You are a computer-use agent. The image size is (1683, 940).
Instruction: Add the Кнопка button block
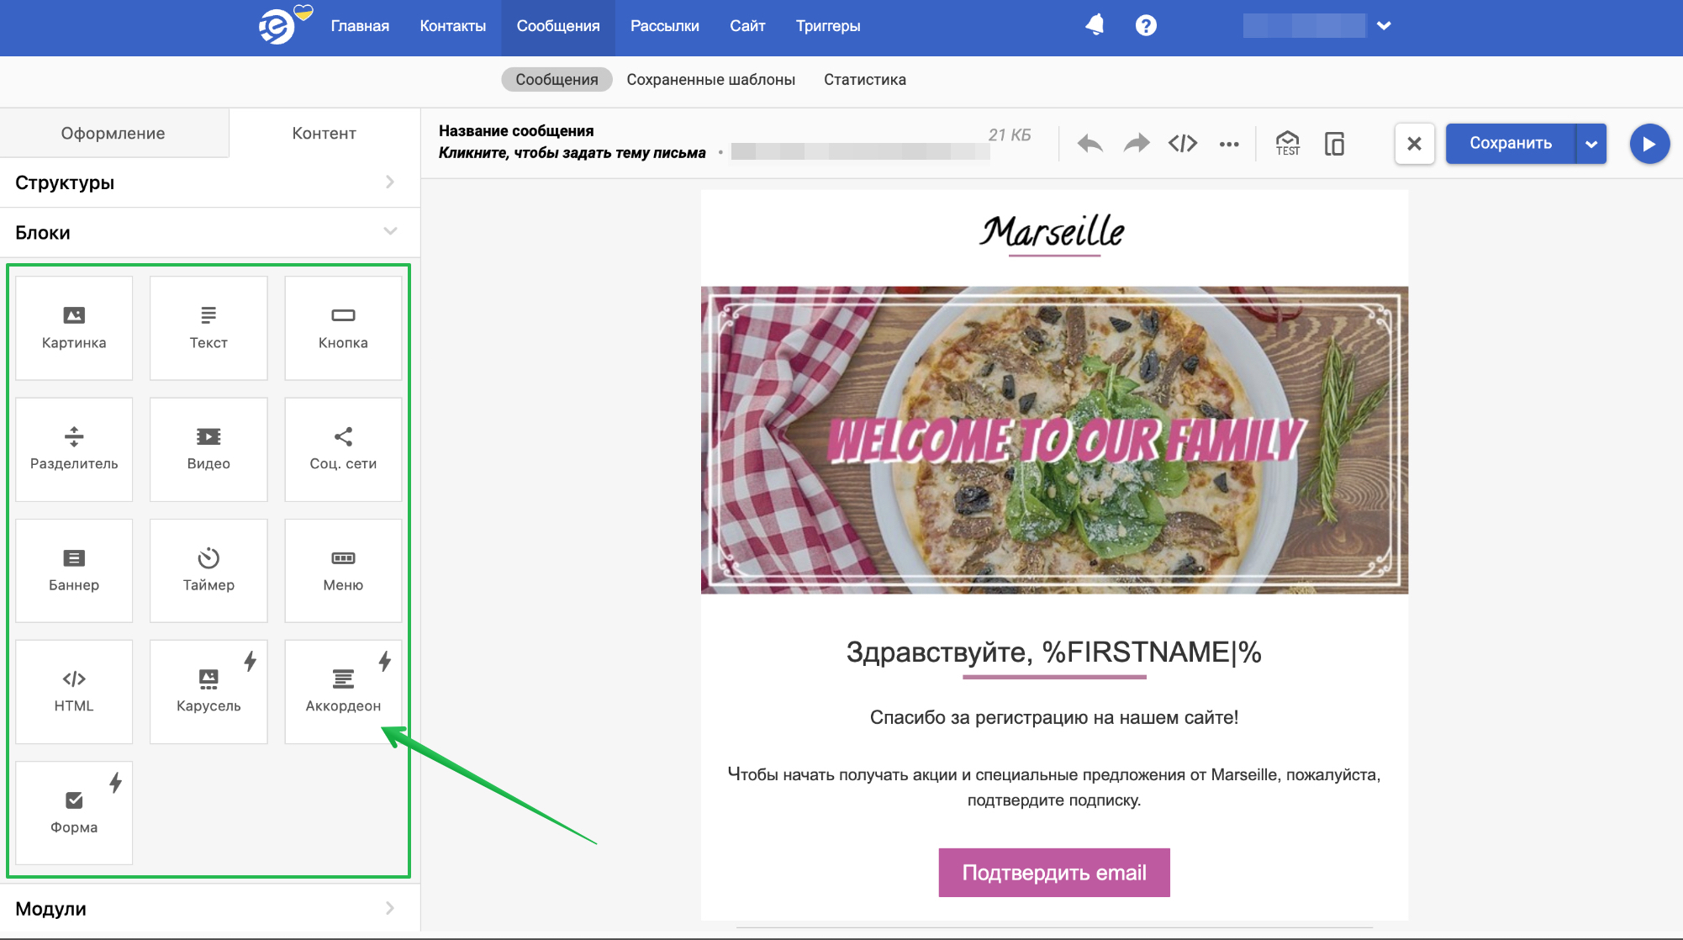click(343, 328)
